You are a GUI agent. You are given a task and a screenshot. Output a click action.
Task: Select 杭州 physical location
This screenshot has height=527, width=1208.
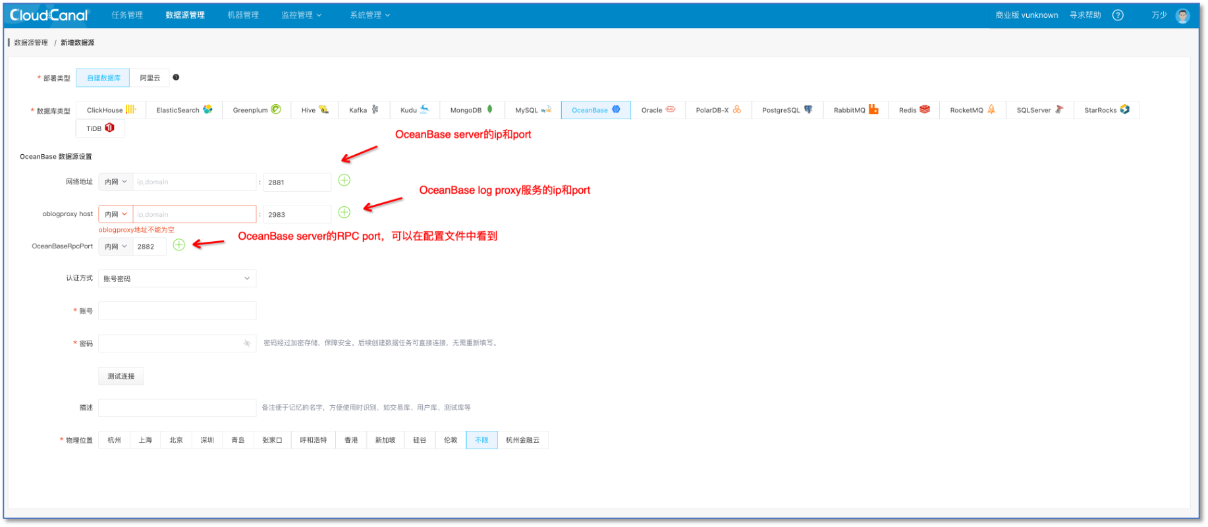[114, 440]
